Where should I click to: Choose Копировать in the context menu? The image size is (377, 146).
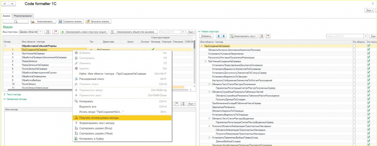coord(122,102)
